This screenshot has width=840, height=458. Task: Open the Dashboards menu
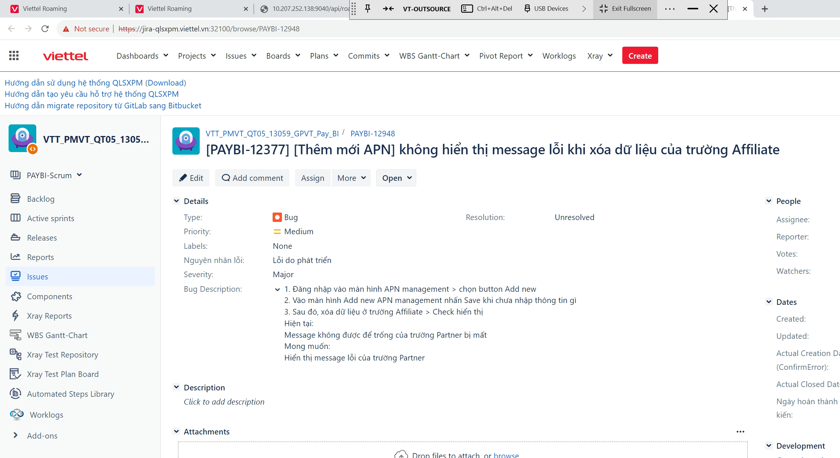coord(142,56)
